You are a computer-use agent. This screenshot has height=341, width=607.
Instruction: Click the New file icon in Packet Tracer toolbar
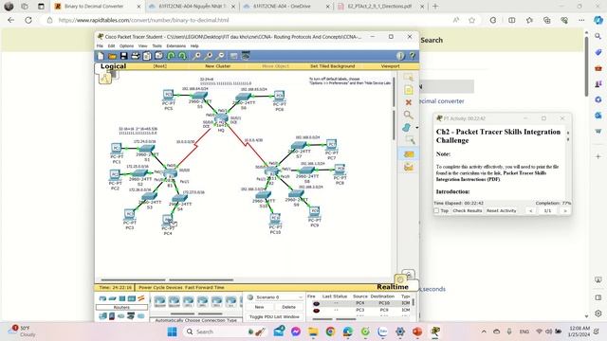[101, 56]
